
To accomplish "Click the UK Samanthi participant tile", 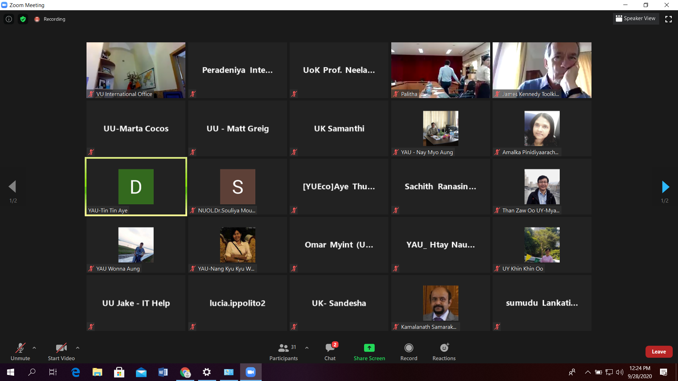I will tap(339, 128).
